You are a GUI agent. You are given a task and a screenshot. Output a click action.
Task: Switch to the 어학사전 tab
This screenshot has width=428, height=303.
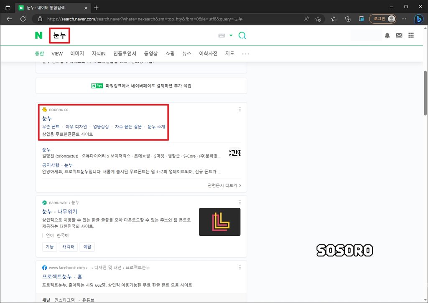pyautogui.click(x=208, y=53)
